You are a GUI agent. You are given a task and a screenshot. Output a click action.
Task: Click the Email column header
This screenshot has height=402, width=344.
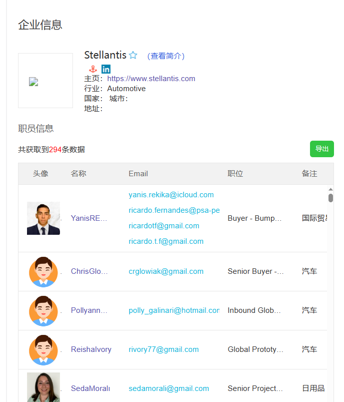click(138, 174)
